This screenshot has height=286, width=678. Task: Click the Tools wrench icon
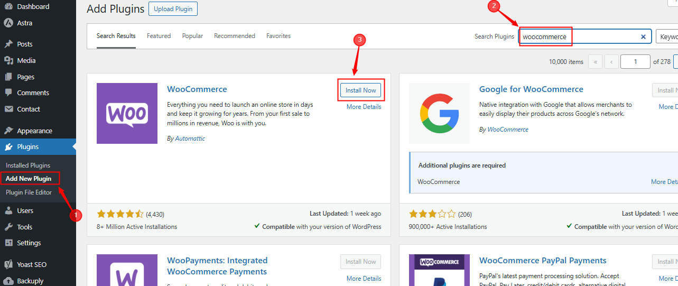(x=8, y=227)
